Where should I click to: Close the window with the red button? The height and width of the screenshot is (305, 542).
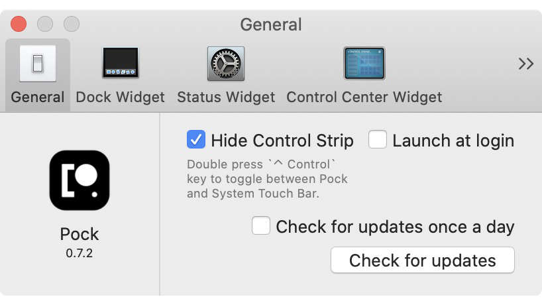point(19,24)
